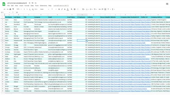Select the 'CTO' title cell
170x95 pixels.
pos(28,45)
